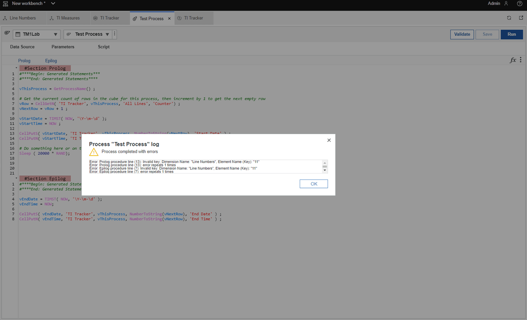527x320 pixels.
Task: Open the help question mark icon
Action: point(519,3)
